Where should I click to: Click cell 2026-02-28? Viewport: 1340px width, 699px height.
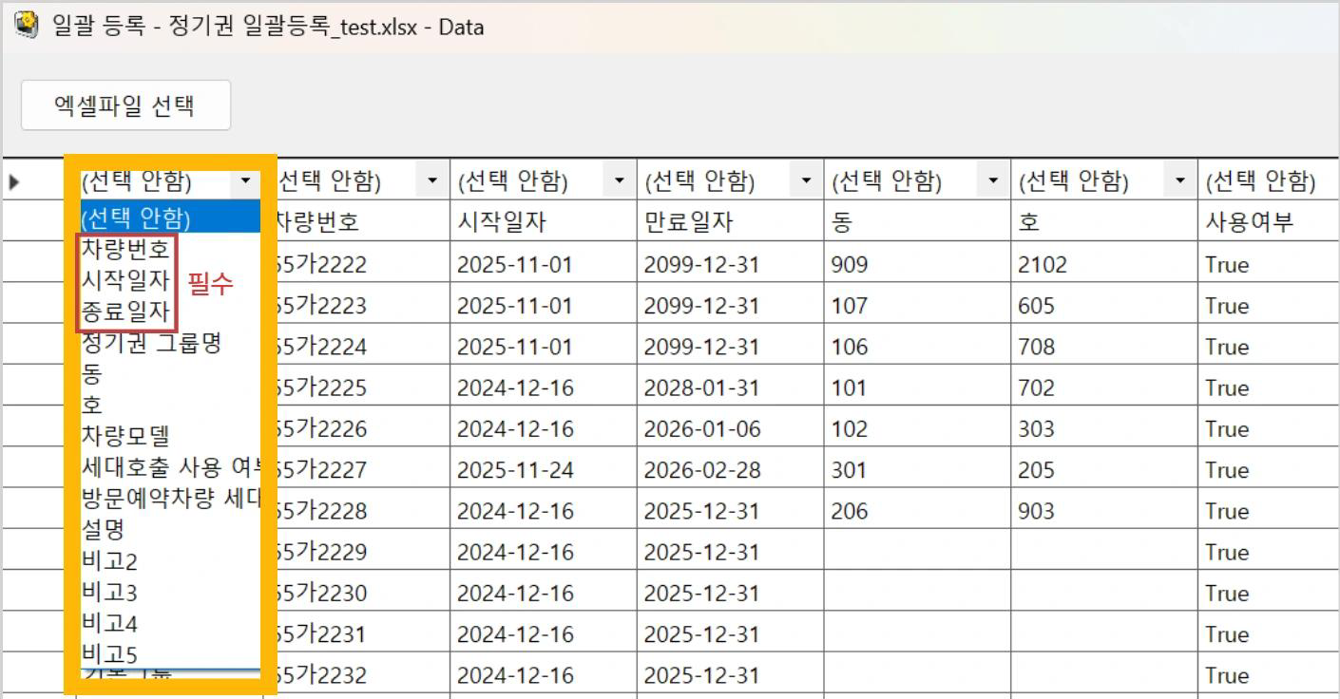pyautogui.click(x=730, y=469)
